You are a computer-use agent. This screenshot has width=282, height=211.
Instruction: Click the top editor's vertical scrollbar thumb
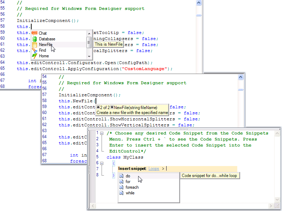(199, 16)
